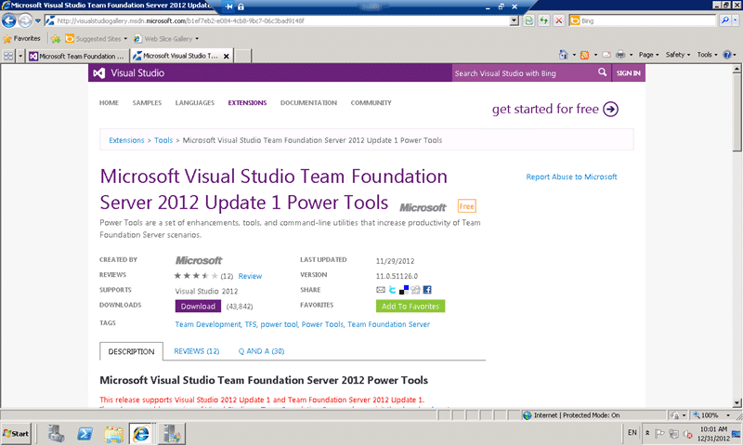Share via the Facebook icon
The height and width of the screenshot is (446, 743).
427,290
